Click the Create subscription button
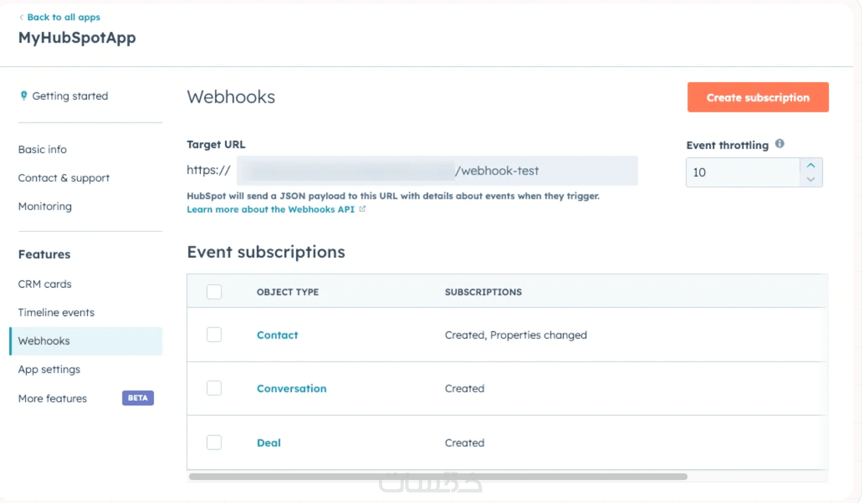The height and width of the screenshot is (503, 862). 758,97
